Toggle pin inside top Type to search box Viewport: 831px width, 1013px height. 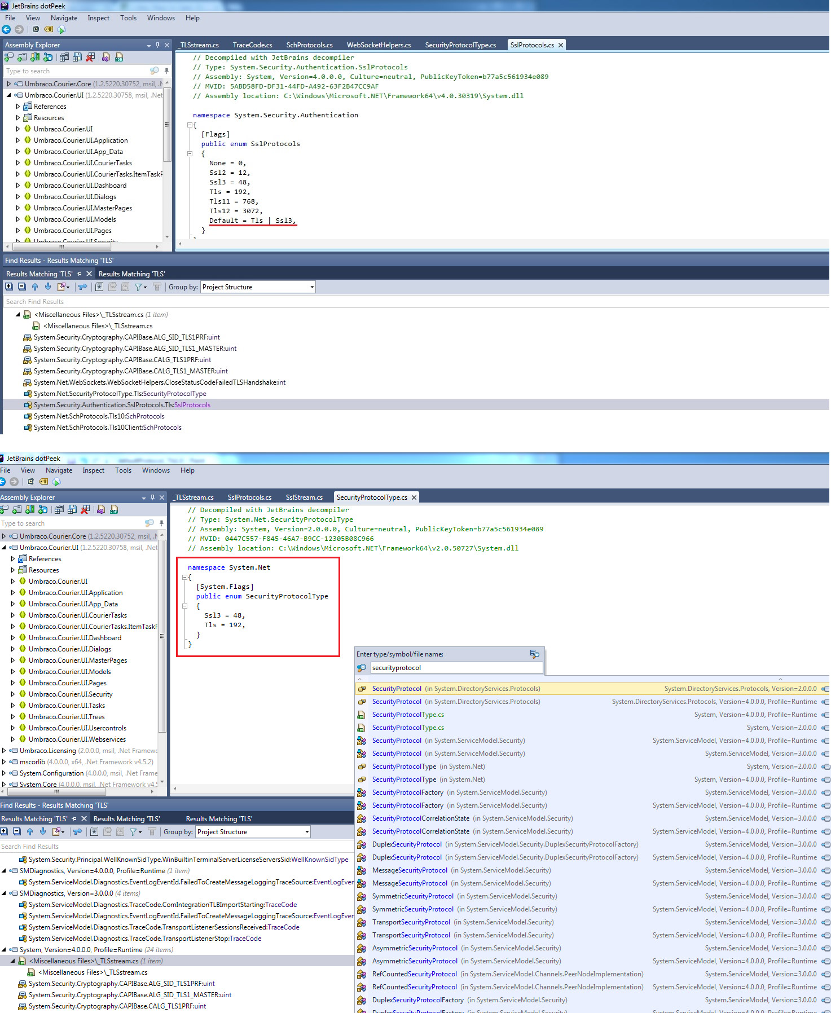pyautogui.click(x=166, y=71)
